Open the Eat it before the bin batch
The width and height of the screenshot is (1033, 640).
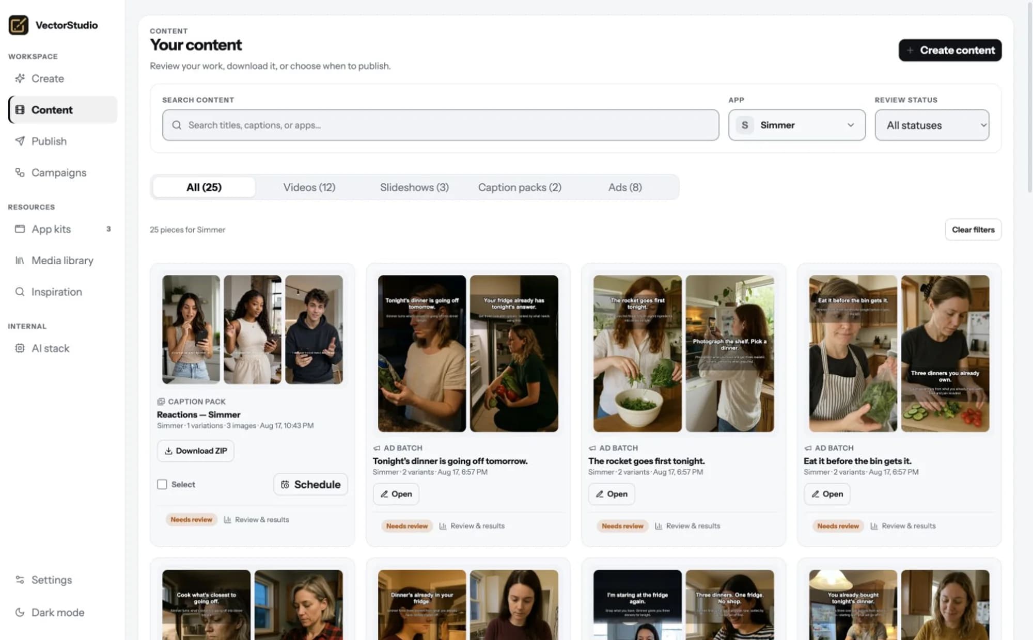click(827, 494)
